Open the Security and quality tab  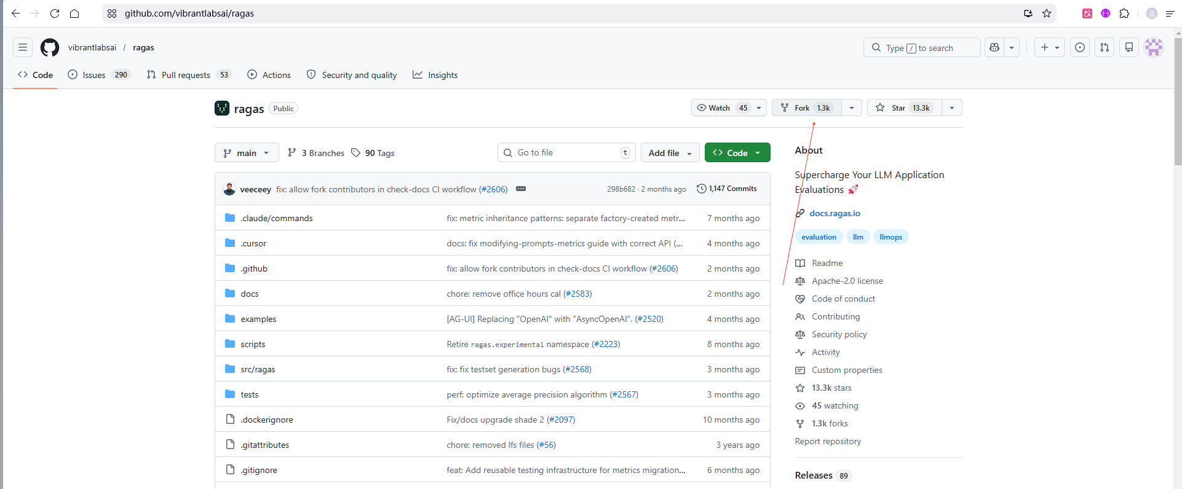(352, 75)
